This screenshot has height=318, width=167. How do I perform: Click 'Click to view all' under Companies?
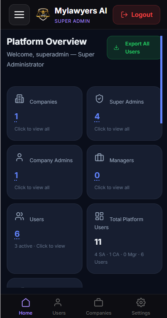pyautogui.click(x=32, y=129)
